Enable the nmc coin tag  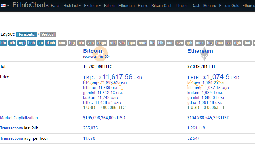point(142,43)
